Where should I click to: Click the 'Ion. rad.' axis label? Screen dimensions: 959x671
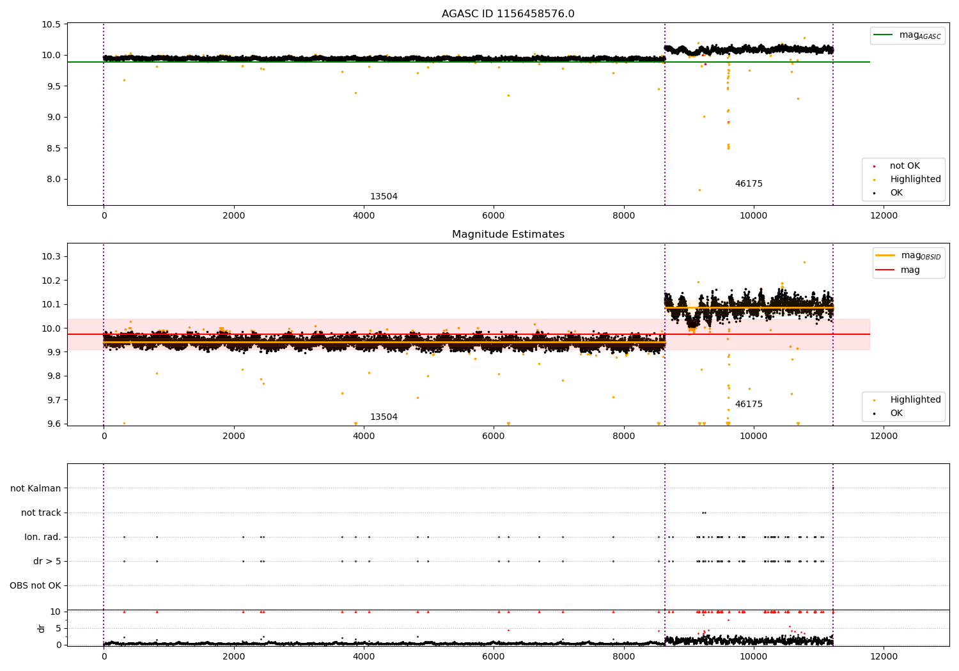point(43,537)
